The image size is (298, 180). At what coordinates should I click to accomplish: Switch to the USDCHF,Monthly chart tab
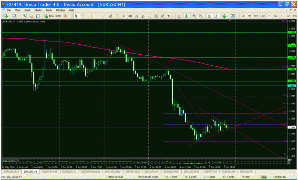[91, 171]
